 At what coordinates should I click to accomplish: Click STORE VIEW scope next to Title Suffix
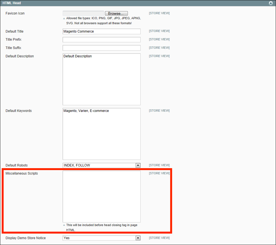point(159,48)
